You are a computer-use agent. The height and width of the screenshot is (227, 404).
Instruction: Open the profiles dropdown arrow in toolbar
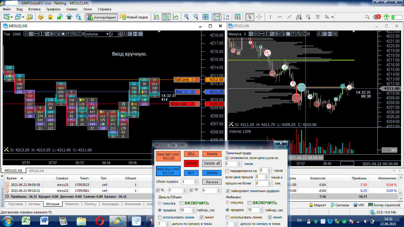23,17
